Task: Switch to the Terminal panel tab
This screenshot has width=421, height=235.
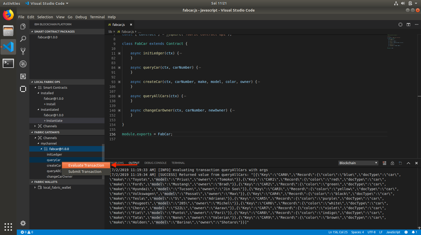Action: [x=178, y=163]
